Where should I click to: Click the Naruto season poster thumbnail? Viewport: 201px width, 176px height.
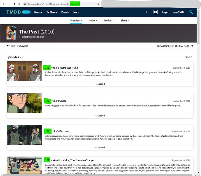tap(11, 33)
